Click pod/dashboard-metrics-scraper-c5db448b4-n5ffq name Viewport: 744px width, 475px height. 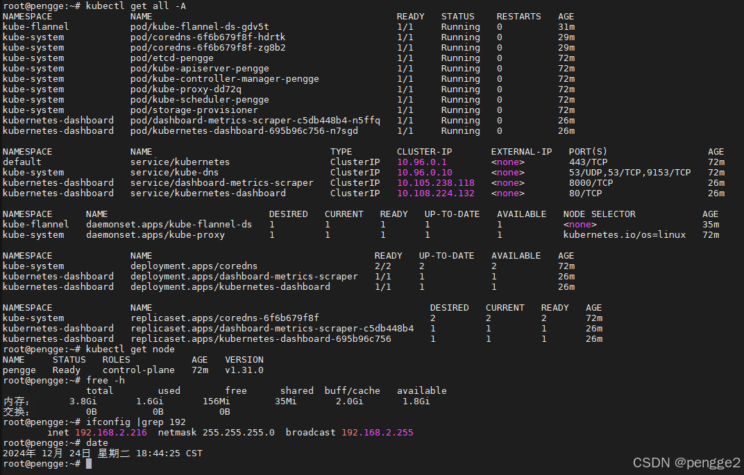click(255, 121)
